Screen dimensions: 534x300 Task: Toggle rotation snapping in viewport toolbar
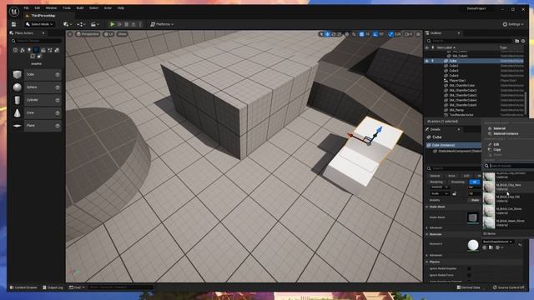pyautogui.click(x=375, y=34)
